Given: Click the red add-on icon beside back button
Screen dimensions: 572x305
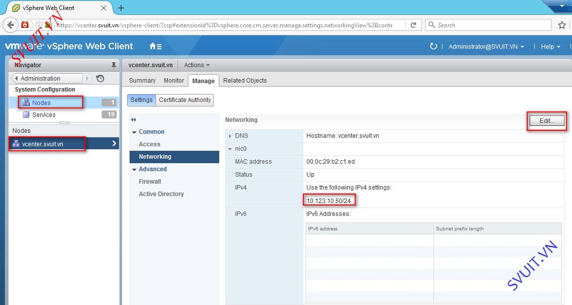Looking at the screenshot, I should coord(25,25).
